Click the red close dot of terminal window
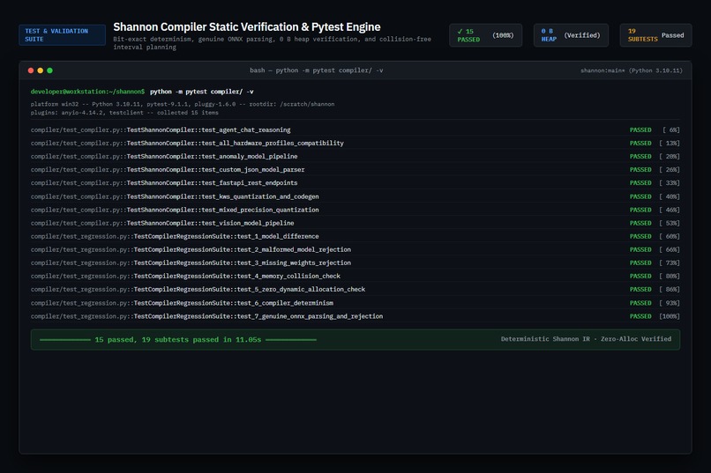Viewport: 711px width, 473px height. pyautogui.click(x=31, y=70)
